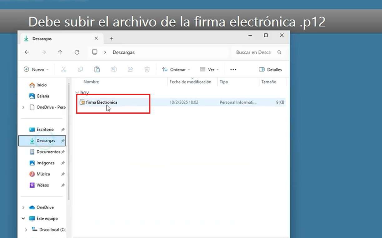Open the three-dots more options menu
The width and height of the screenshot is (382, 238).
pyautogui.click(x=233, y=70)
